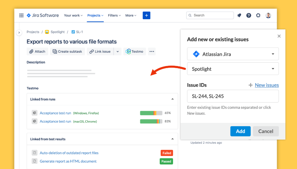Open the Projects menu
The image size is (297, 169).
95,15
